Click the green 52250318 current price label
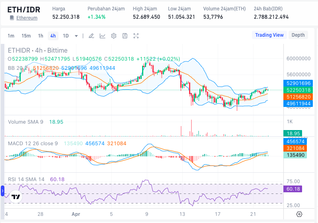This screenshot has width=318, height=223. 298,90
